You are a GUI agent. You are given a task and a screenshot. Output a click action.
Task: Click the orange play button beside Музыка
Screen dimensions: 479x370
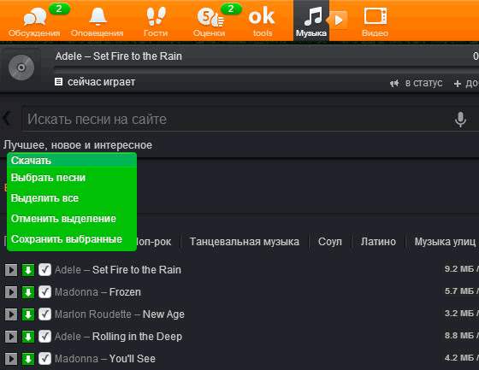tap(339, 21)
